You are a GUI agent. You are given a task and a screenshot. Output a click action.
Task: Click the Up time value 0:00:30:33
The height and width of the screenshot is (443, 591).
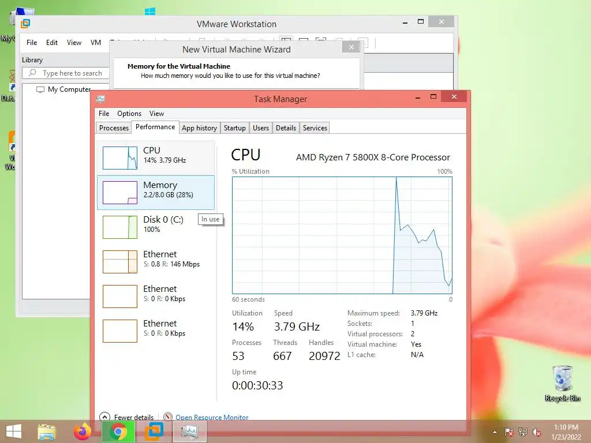pos(257,385)
